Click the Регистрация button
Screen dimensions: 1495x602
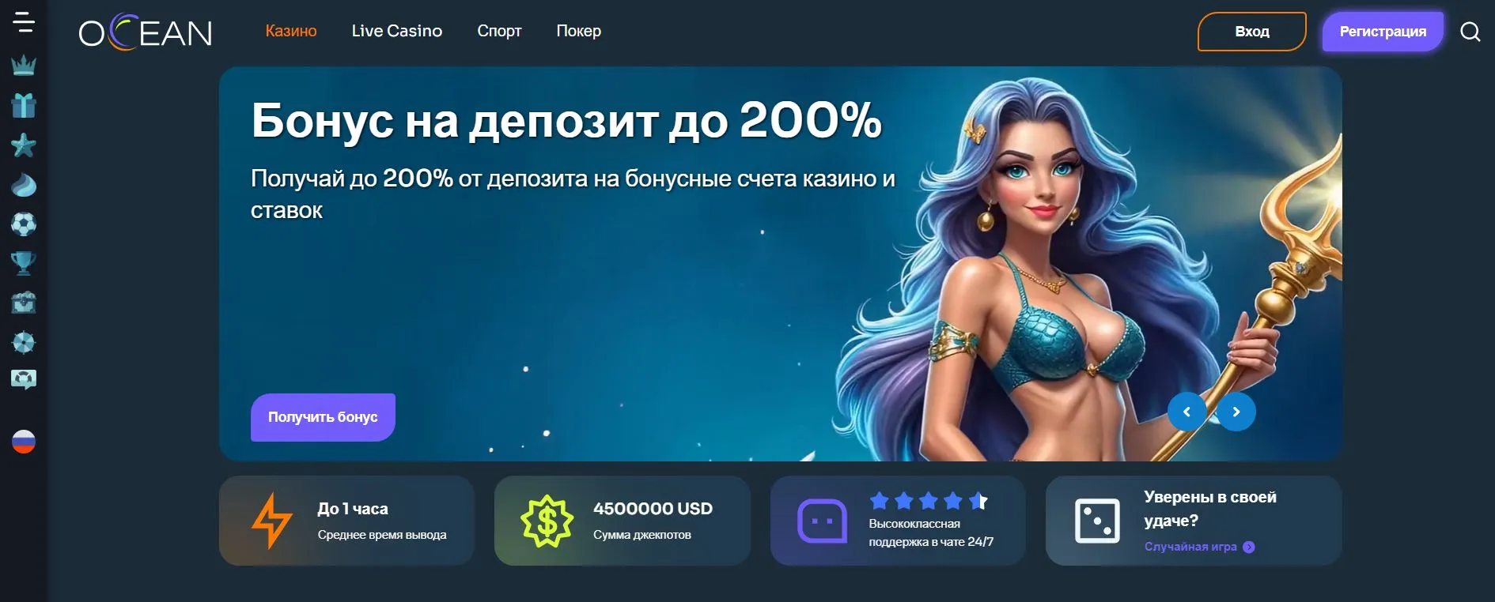(1383, 32)
